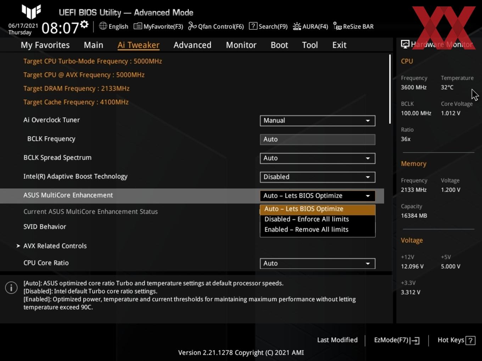Click the BCLK Frequency input field

coord(318,139)
